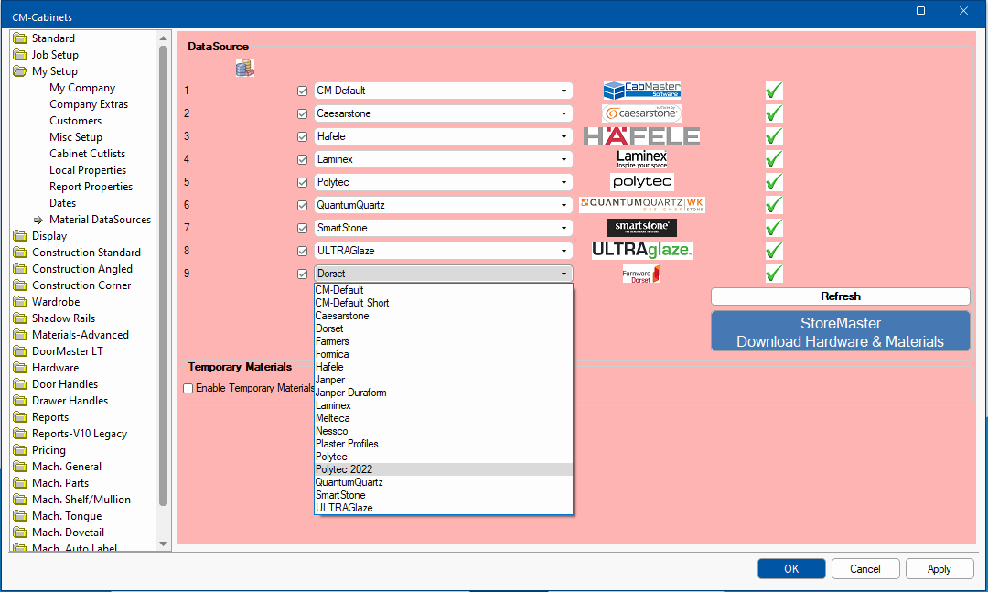Click the Apply button
The height and width of the screenshot is (592, 988).
pos(939,569)
